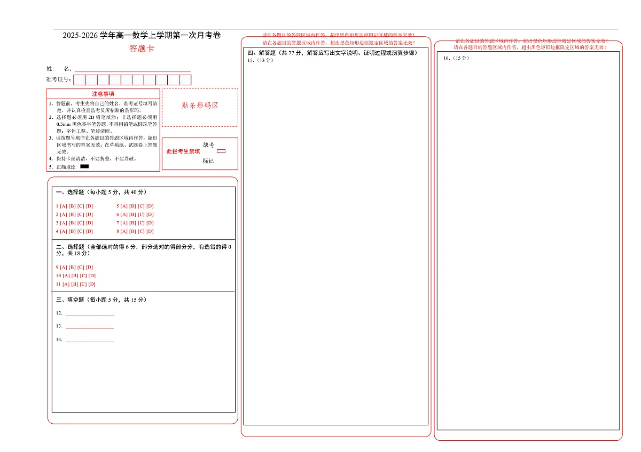
Task: Click the last 准考证号 digit box
Action: pyautogui.click(x=185, y=80)
